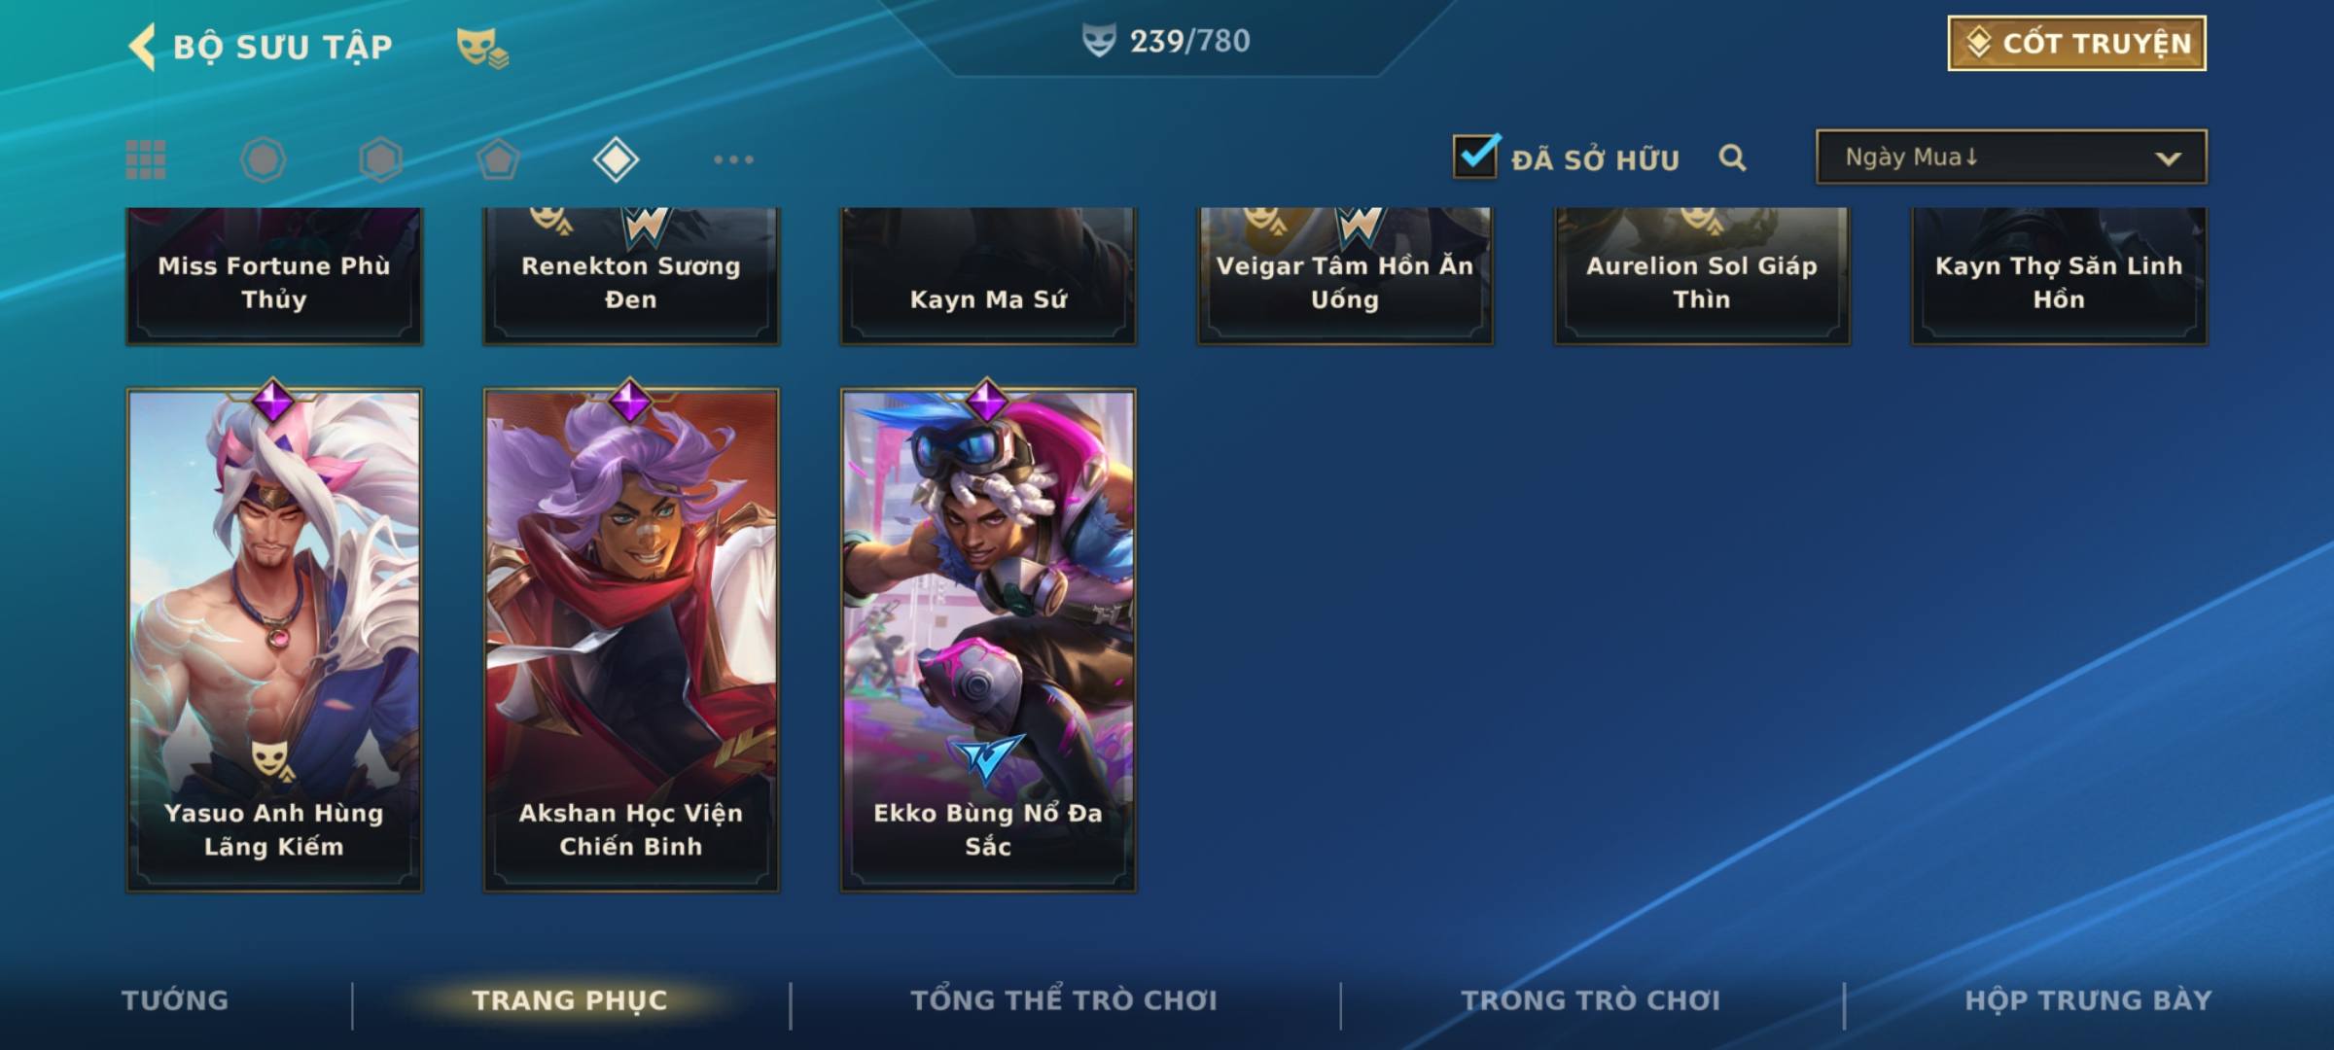Select the pentagon rarity filter icon
The width and height of the screenshot is (2334, 1050).
tap(498, 159)
